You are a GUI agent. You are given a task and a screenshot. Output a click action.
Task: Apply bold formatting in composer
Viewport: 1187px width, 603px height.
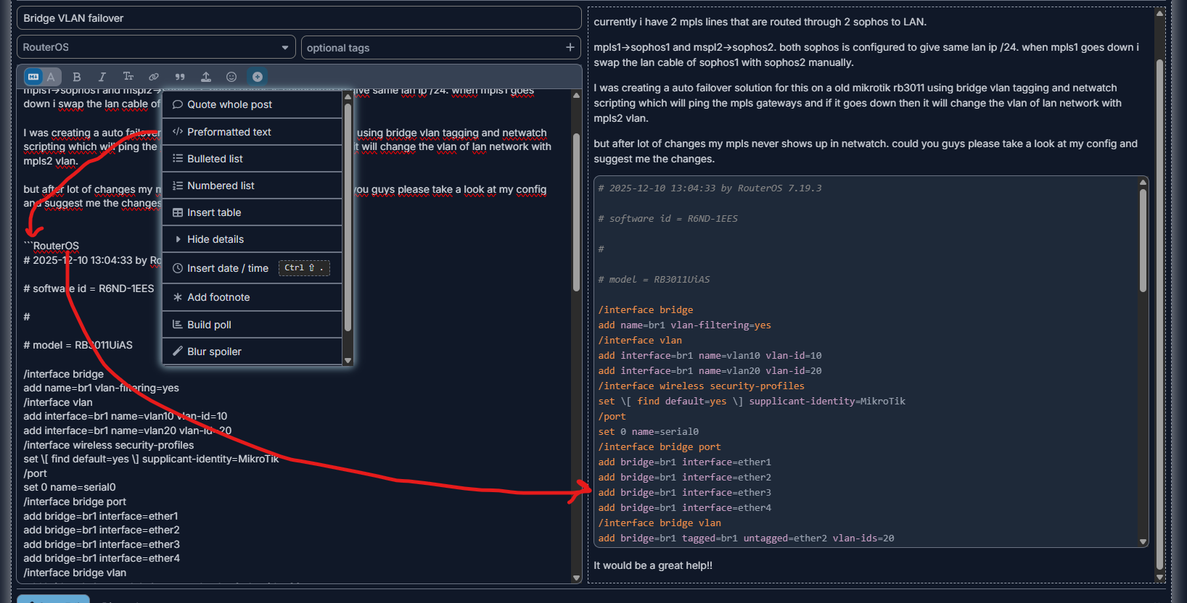[x=77, y=77]
